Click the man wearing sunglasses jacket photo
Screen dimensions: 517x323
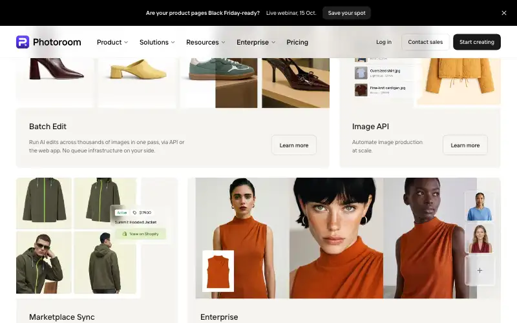click(x=44, y=262)
